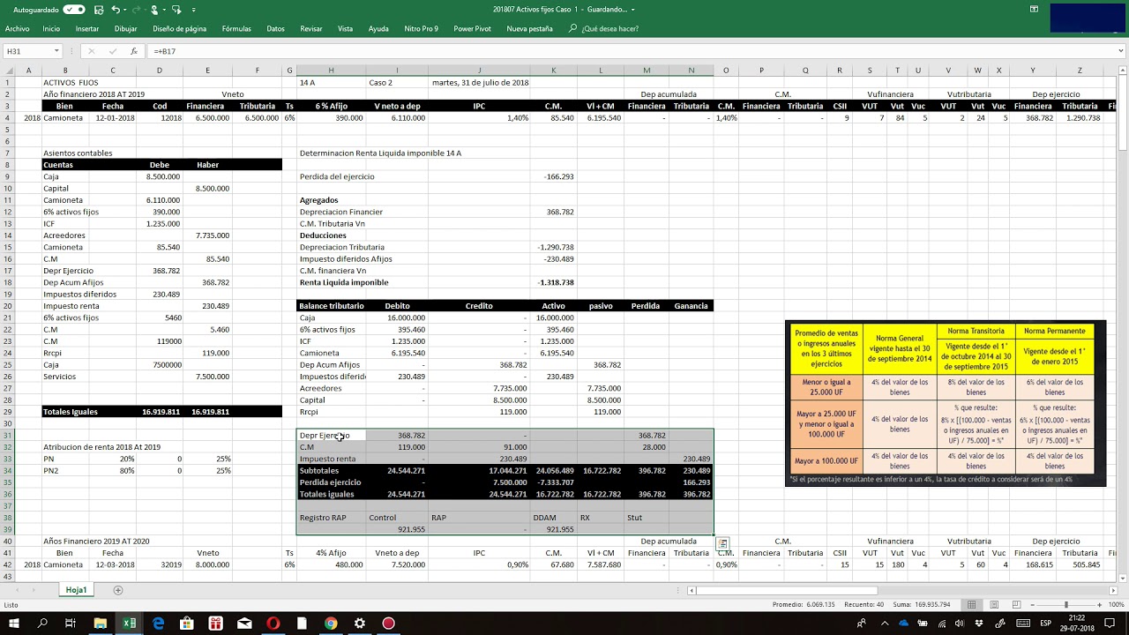Switch to the Inicio ribbon tab
The image size is (1129, 635).
pos(51,29)
